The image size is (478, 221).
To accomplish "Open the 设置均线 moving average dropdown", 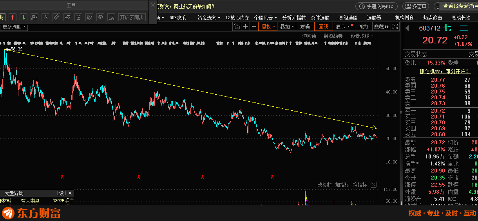I will 362,36.
